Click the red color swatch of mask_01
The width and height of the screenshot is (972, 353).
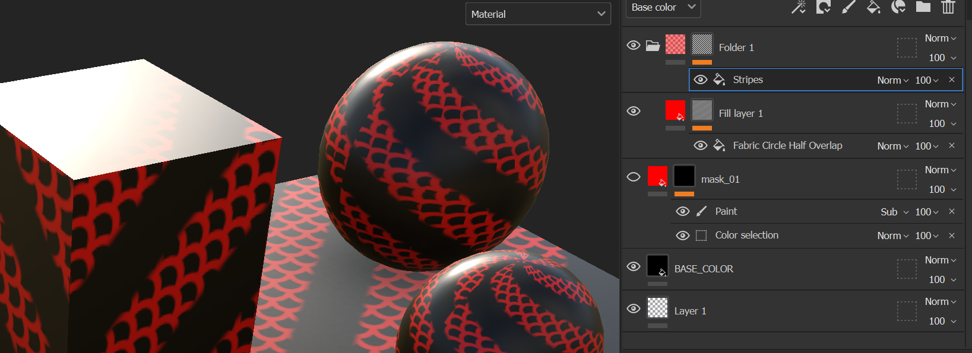tap(657, 176)
